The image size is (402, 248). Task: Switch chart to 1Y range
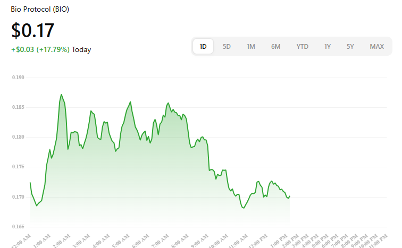click(328, 47)
